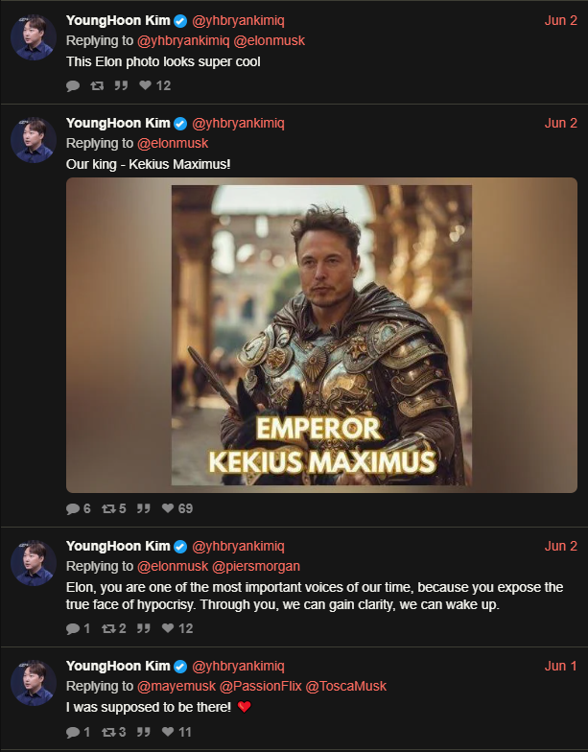The image size is (588, 752).
Task: Click the heart icon showing 69 likes
Action: [168, 508]
